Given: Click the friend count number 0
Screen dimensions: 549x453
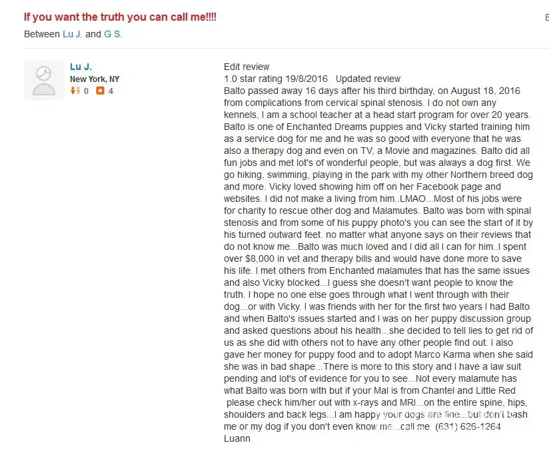Looking at the screenshot, I should click(86, 91).
